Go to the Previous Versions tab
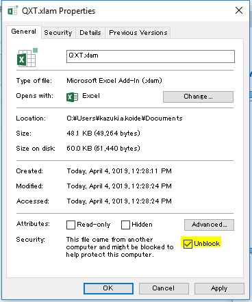This screenshot has width=252, height=302. (138, 33)
